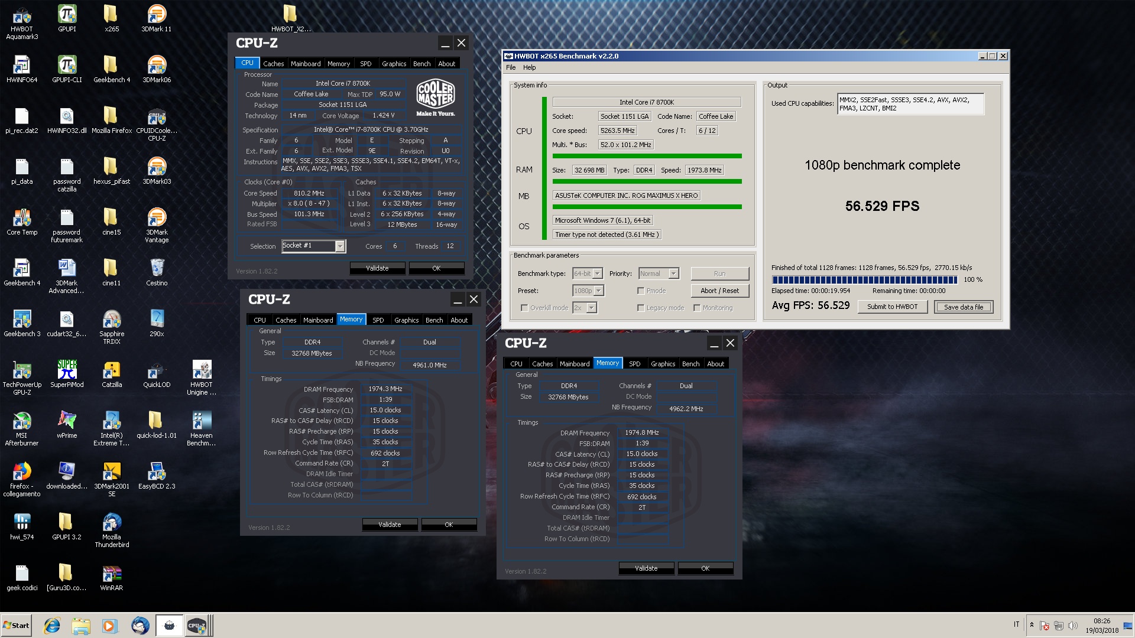This screenshot has width=1135, height=638.
Task: Enable the Pmode checkbox
Action: click(x=641, y=291)
